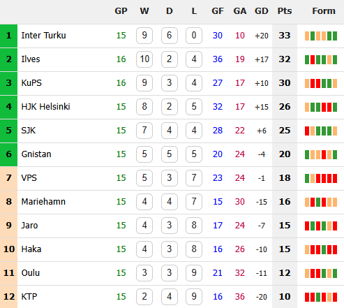Screen dimensions: 344x308
Task: Open the Inter Turku team name
Action: (x=43, y=36)
